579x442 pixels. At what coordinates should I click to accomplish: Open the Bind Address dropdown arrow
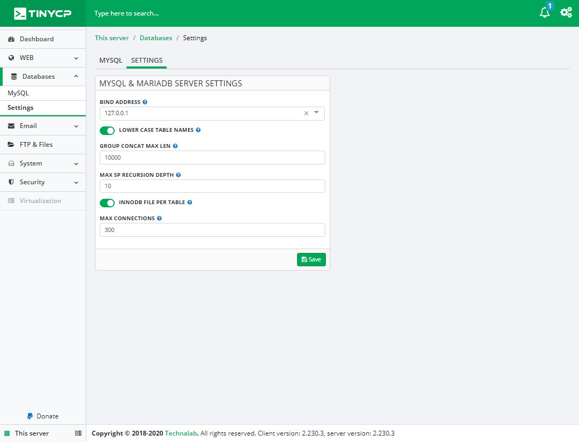point(316,113)
